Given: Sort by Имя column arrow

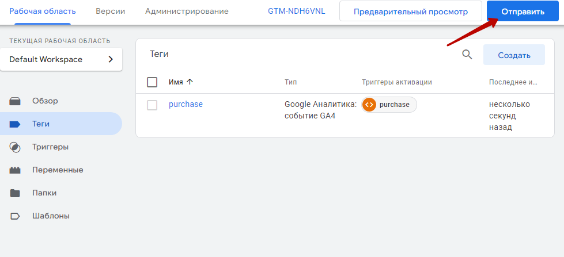Looking at the screenshot, I should [x=190, y=82].
